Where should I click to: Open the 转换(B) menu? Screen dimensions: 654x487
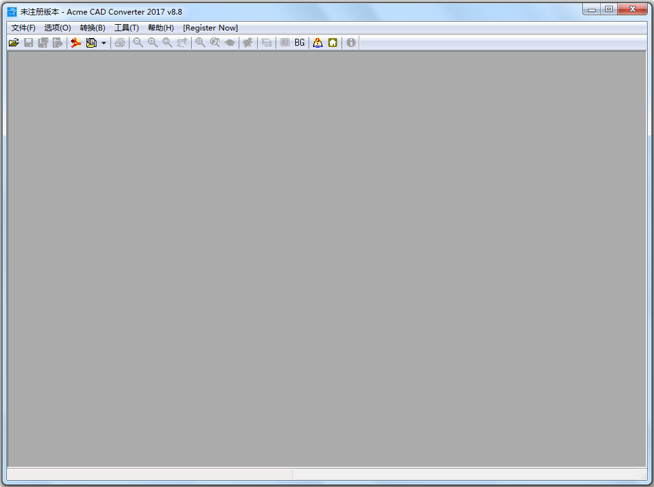(92, 27)
